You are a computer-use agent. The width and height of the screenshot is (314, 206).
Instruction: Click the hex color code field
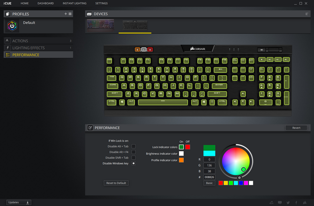point(209,177)
